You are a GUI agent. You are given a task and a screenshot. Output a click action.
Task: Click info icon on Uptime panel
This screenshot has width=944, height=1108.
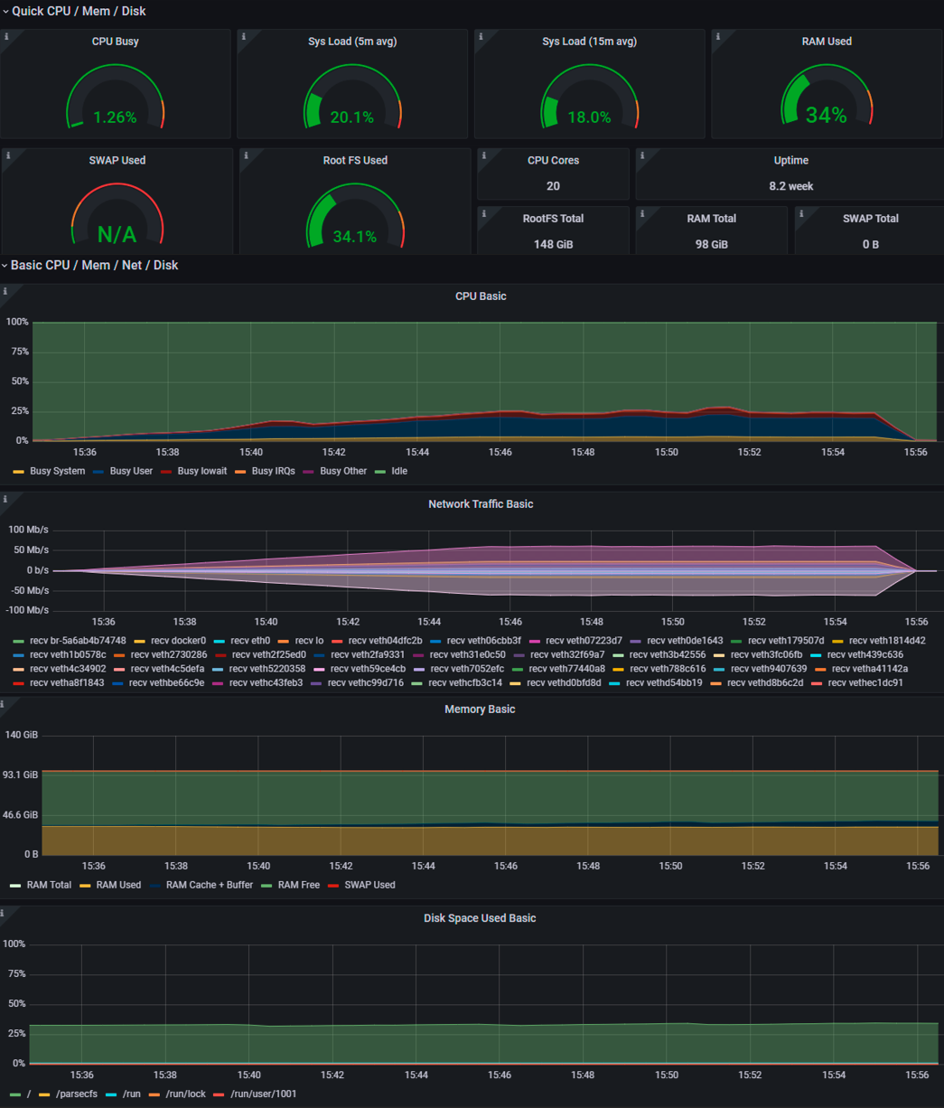tap(642, 155)
